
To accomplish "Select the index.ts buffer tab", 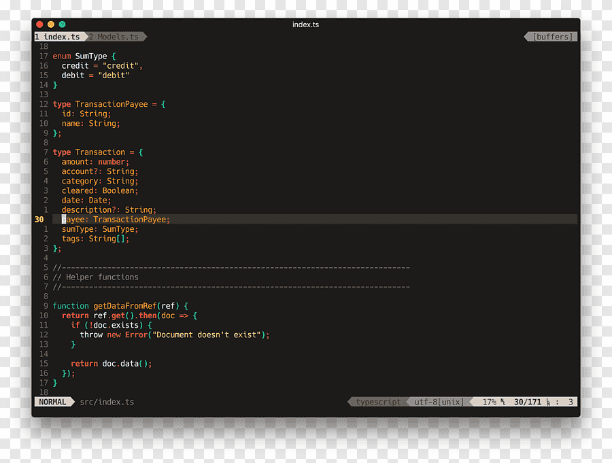I will point(59,37).
